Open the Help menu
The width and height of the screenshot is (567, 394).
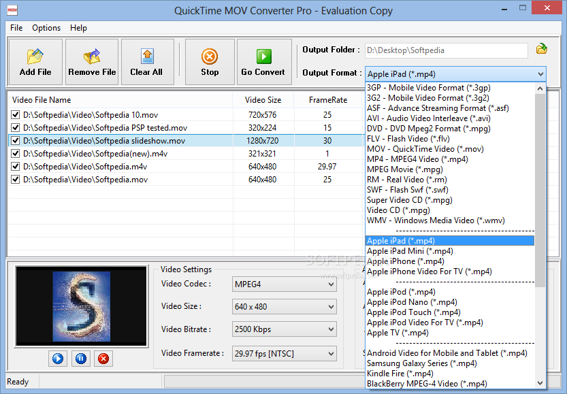[78, 28]
